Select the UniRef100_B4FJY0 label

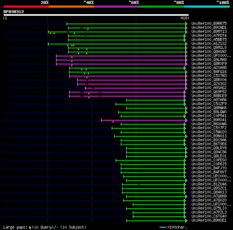coord(209,168)
